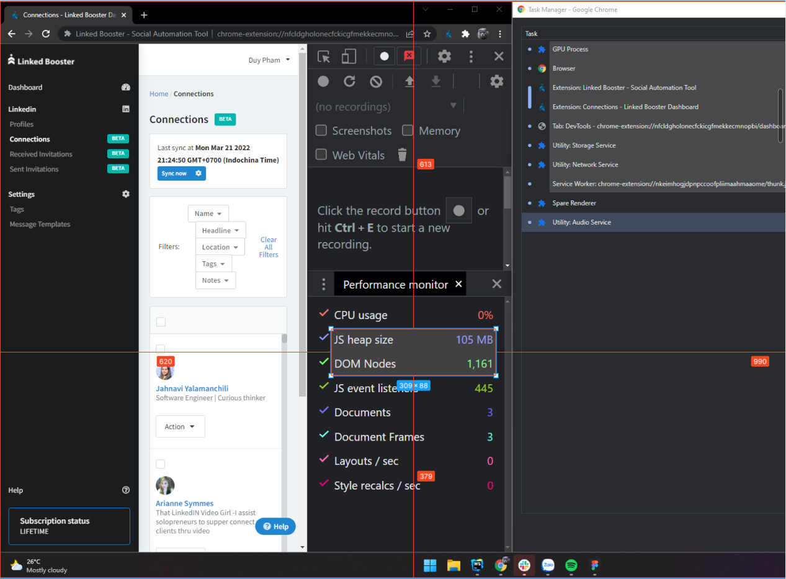Click the Help question mark icon in sidebar
The image size is (786, 579).
(x=126, y=490)
